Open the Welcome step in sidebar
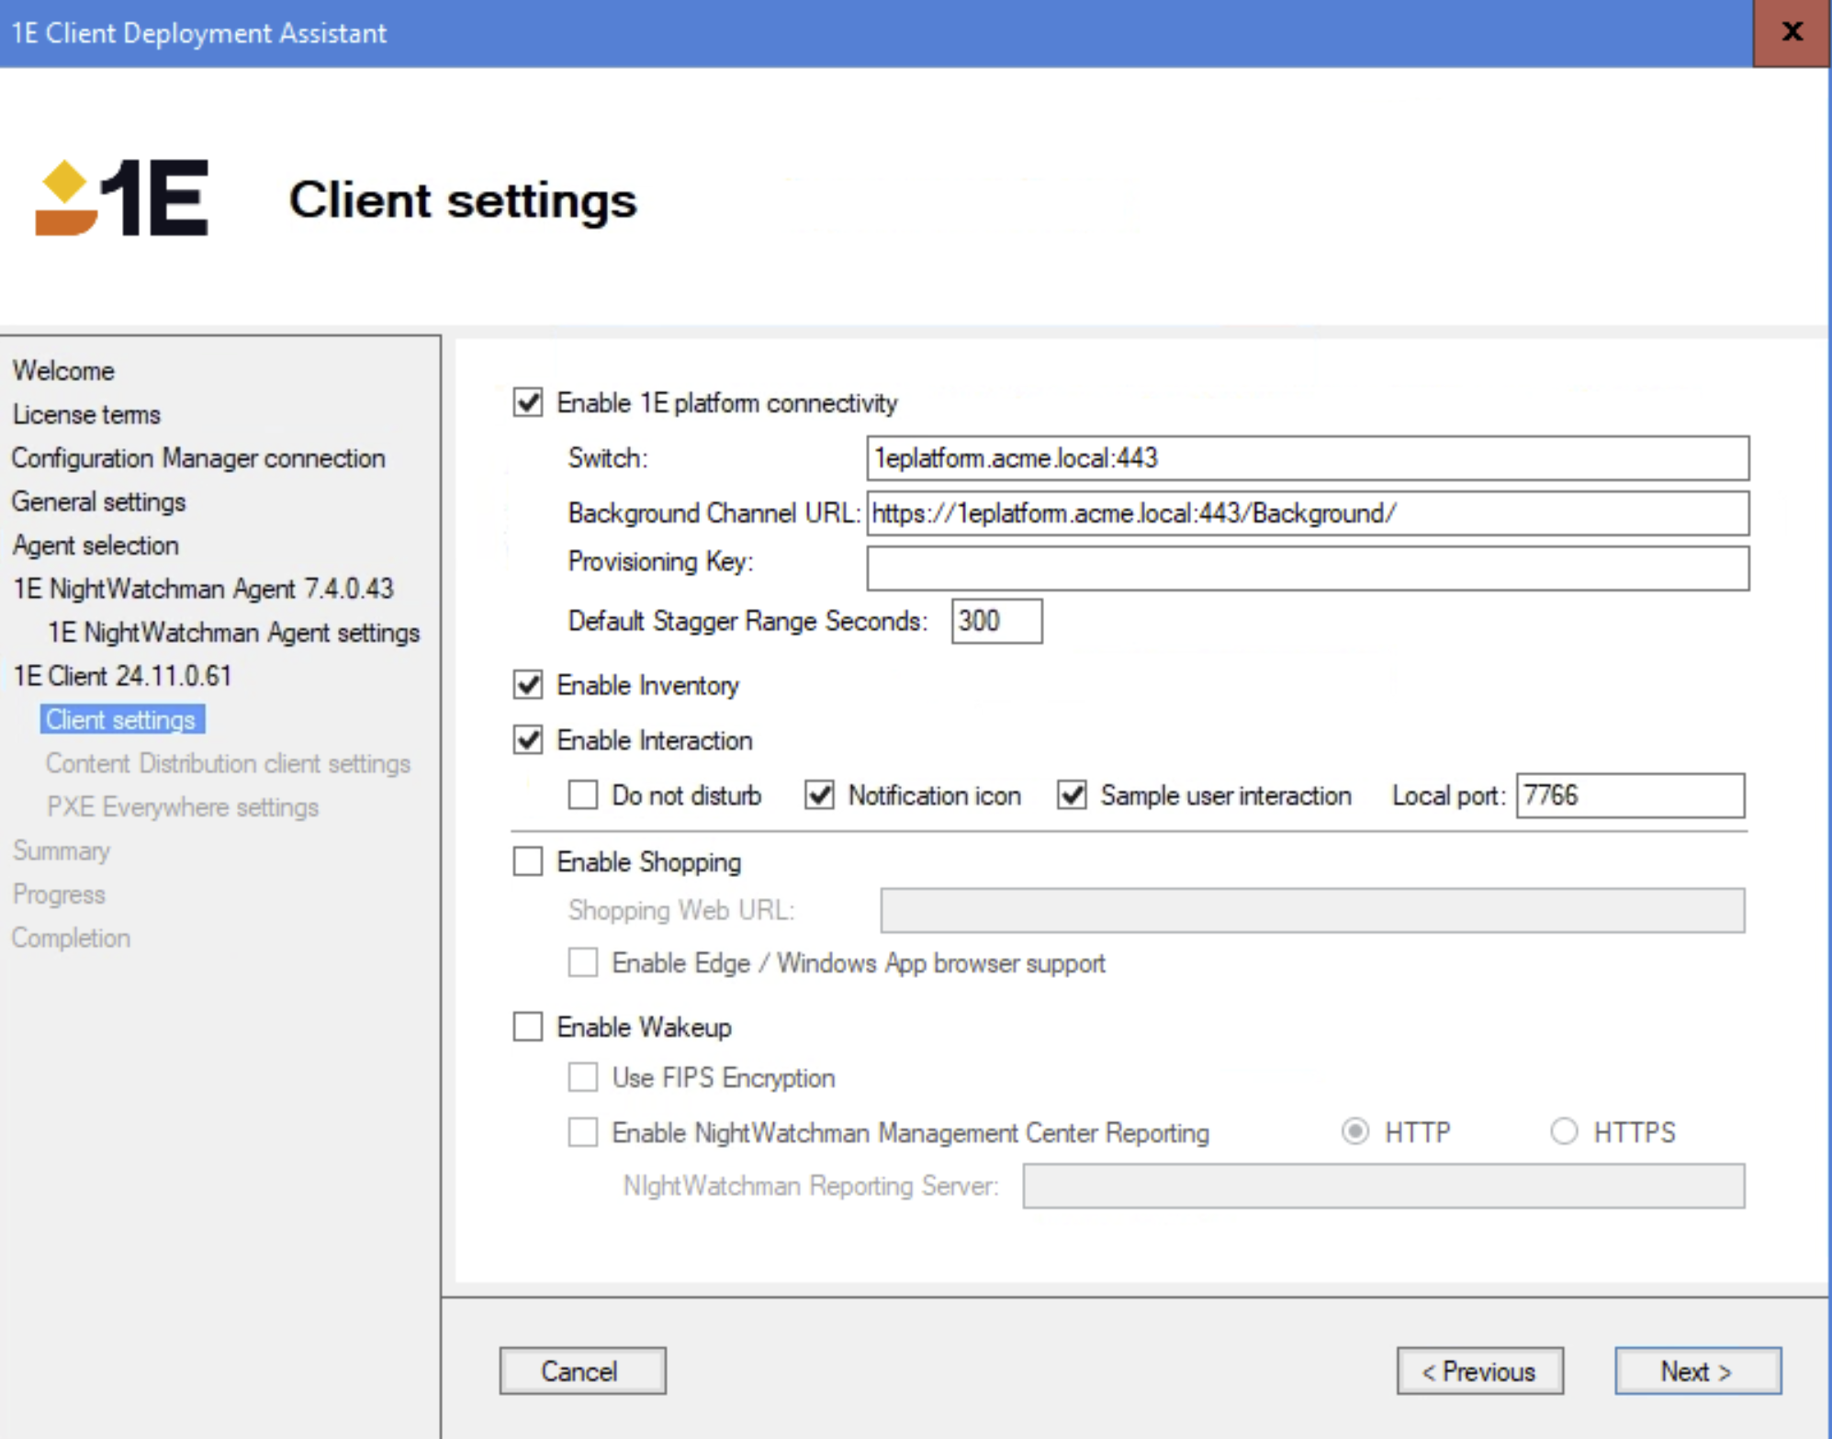The width and height of the screenshot is (1832, 1439). click(63, 371)
